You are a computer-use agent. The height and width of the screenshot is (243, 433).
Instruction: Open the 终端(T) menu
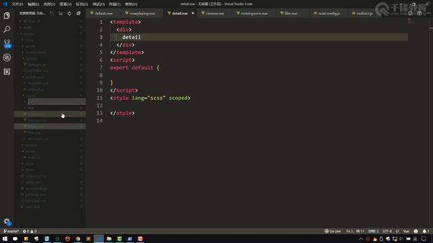coord(114,4)
